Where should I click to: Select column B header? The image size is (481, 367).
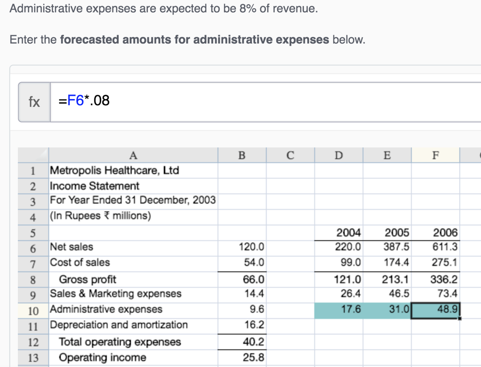click(x=242, y=155)
